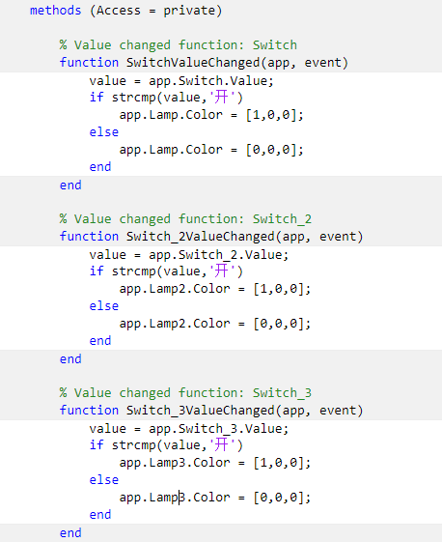Click the strcmp call in Switch_3ValueChanged

[x=178, y=445]
